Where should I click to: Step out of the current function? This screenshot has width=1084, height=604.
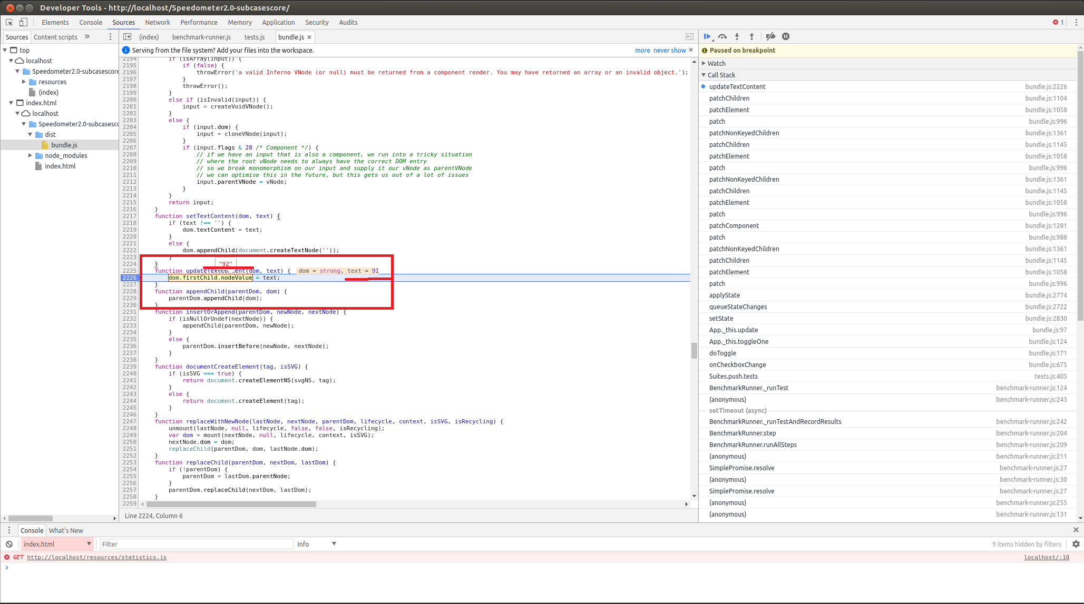click(x=752, y=36)
